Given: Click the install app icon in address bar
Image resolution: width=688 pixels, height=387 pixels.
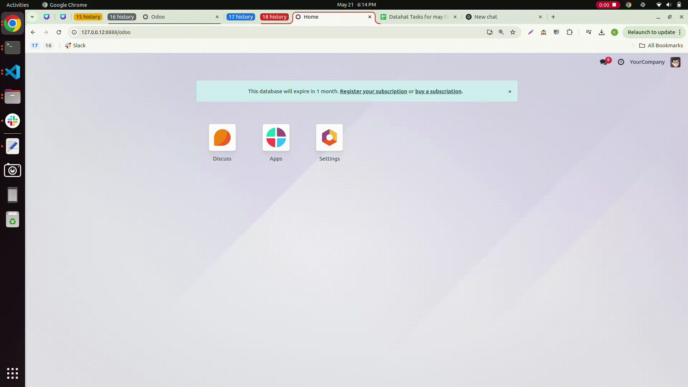Looking at the screenshot, I should 490,32.
